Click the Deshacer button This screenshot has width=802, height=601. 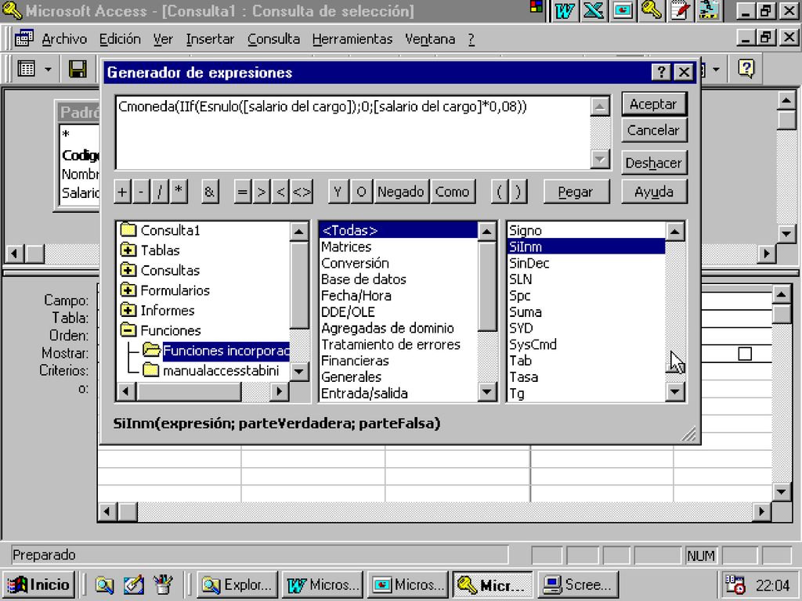point(654,163)
